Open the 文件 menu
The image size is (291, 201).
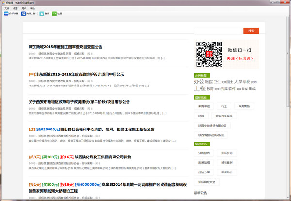[7, 8]
